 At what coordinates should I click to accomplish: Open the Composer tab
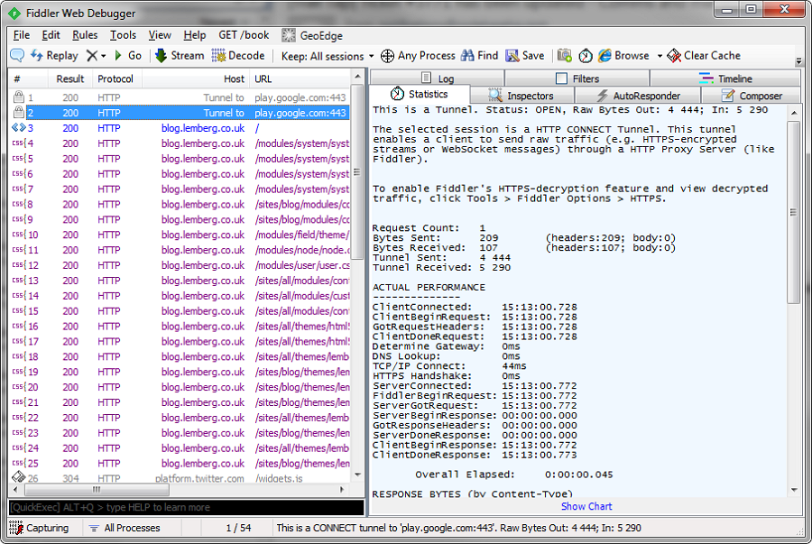[752, 96]
